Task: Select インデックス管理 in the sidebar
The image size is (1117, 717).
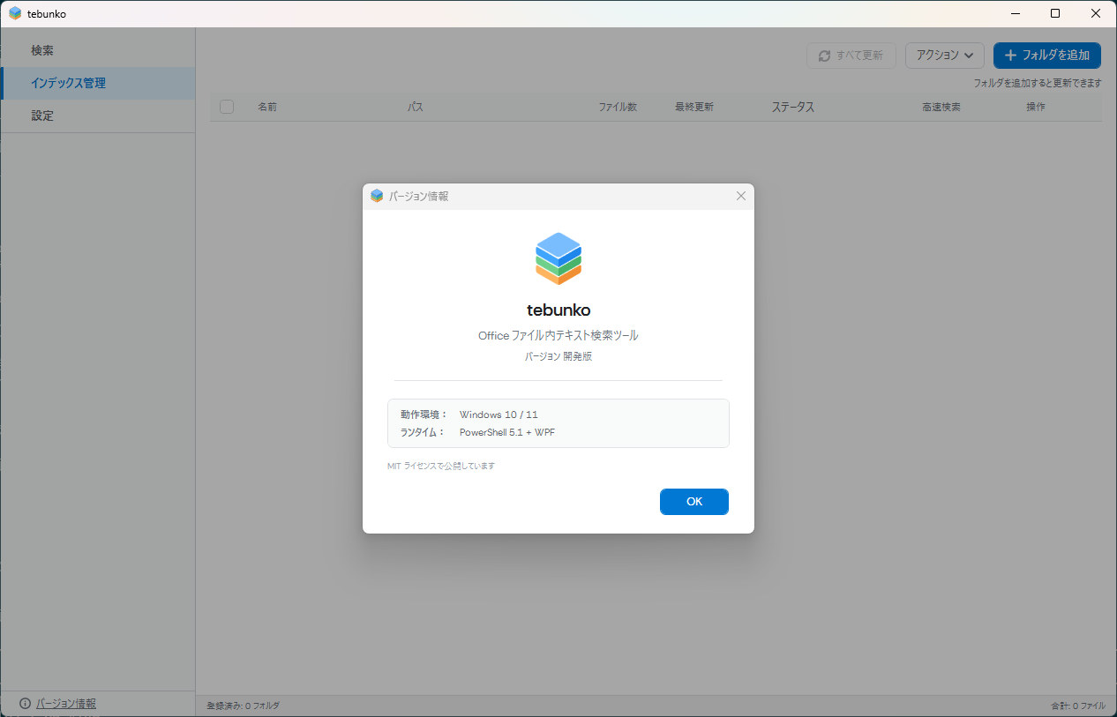Action: click(x=98, y=83)
